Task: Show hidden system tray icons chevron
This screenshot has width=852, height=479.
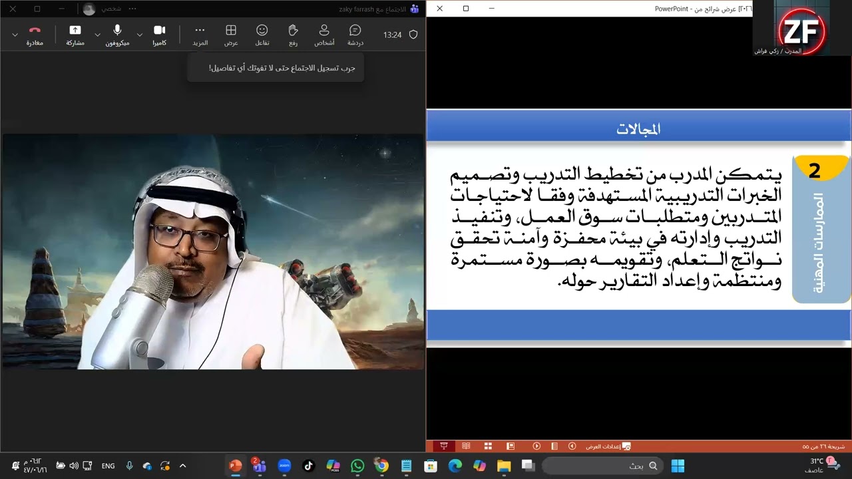Action: [x=183, y=466]
